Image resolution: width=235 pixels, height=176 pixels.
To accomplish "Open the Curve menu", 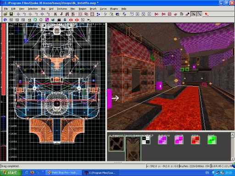I will [x=103, y=9].
